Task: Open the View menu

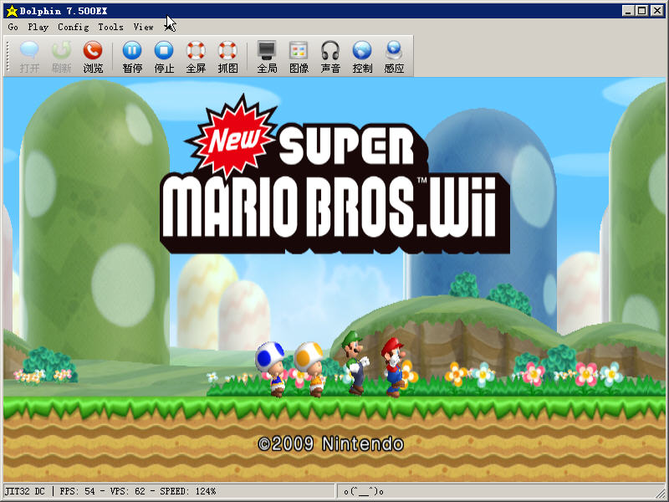Action: [143, 27]
